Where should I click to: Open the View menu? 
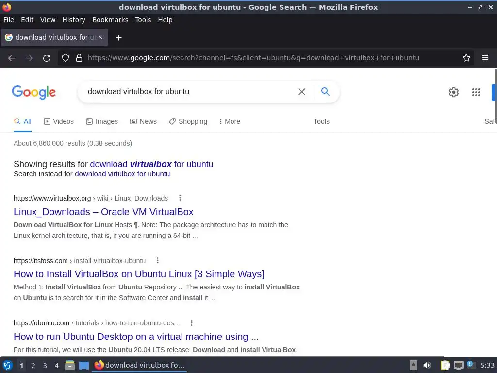point(48,20)
